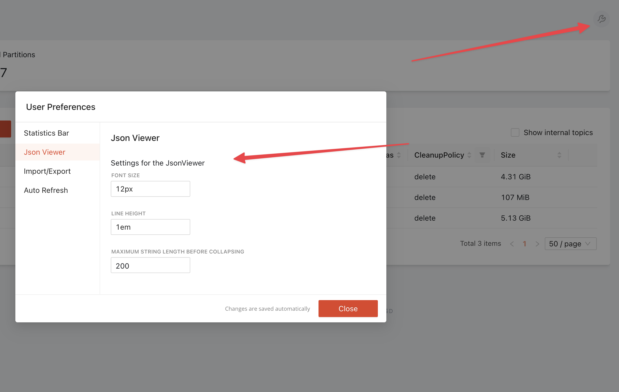Select the Json Viewer preferences section

pos(44,152)
